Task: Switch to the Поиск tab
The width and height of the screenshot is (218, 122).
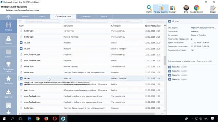Action: 42,17
